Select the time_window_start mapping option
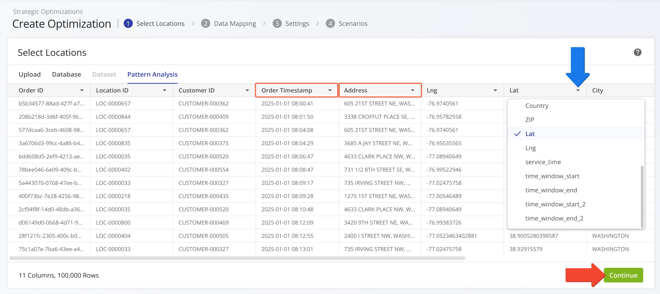Image resolution: width=660 pixels, height=294 pixels. 552,176
